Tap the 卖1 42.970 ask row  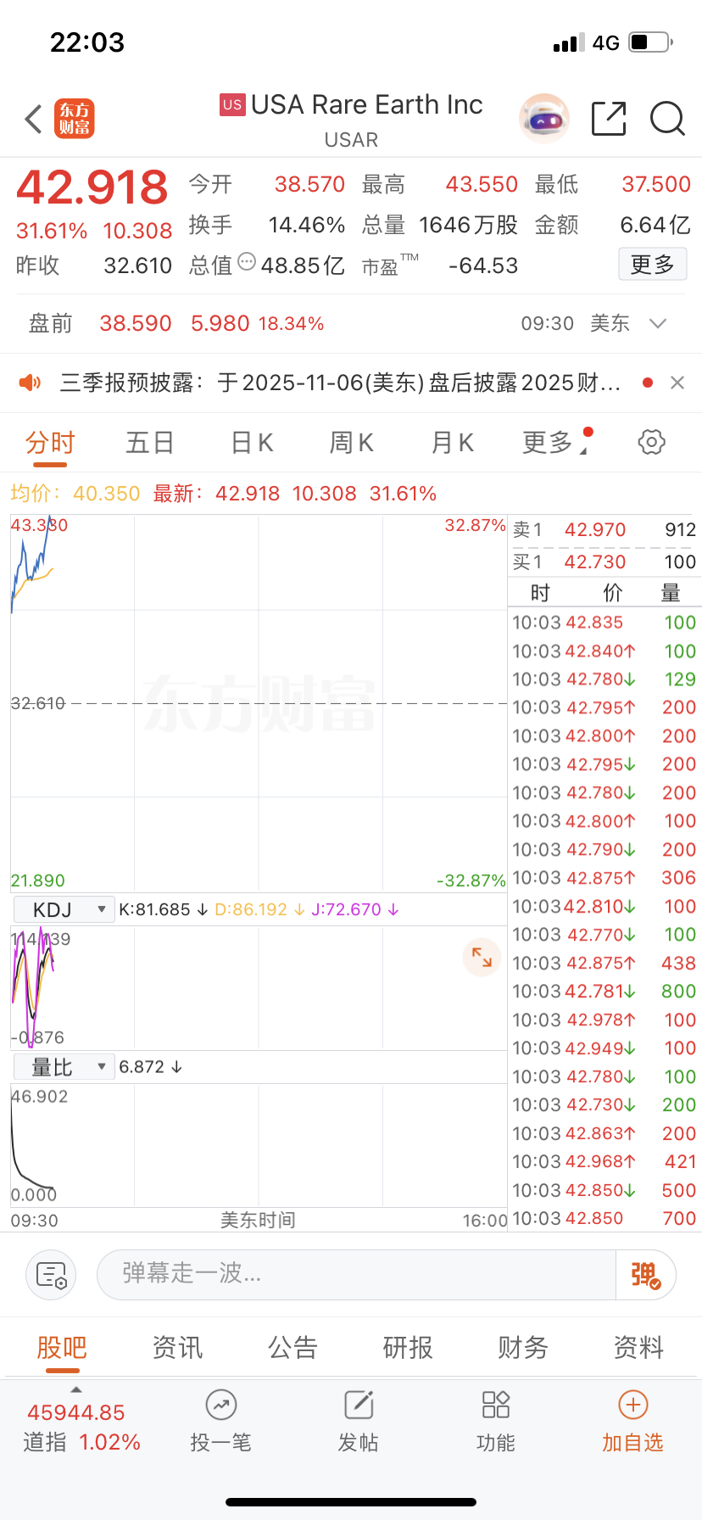click(604, 530)
